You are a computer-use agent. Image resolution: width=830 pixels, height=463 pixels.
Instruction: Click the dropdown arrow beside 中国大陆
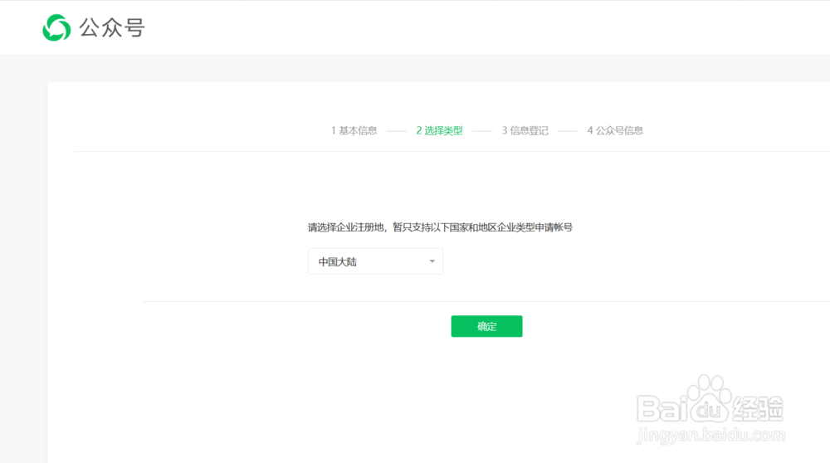[x=432, y=261]
